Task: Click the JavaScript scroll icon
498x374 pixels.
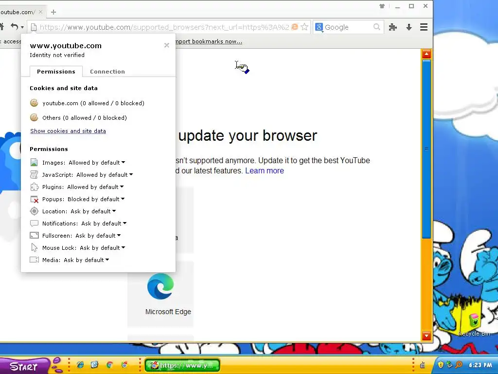Action: pos(34,175)
